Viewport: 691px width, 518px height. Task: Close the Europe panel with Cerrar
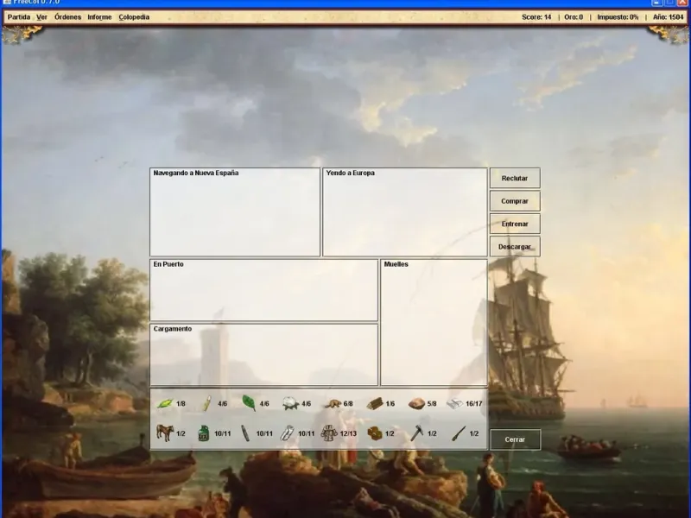[515, 439]
